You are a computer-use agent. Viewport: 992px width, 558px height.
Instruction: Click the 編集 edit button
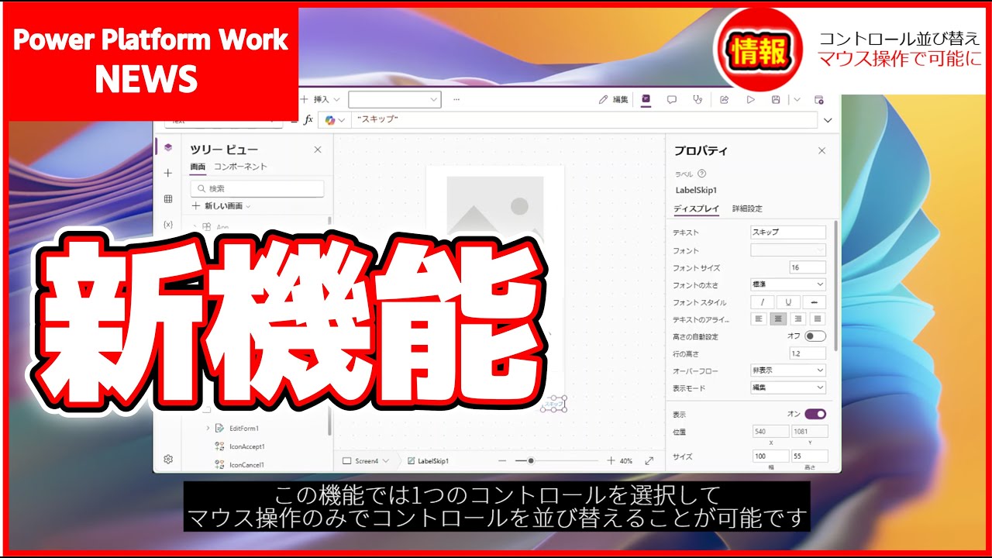click(x=614, y=99)
